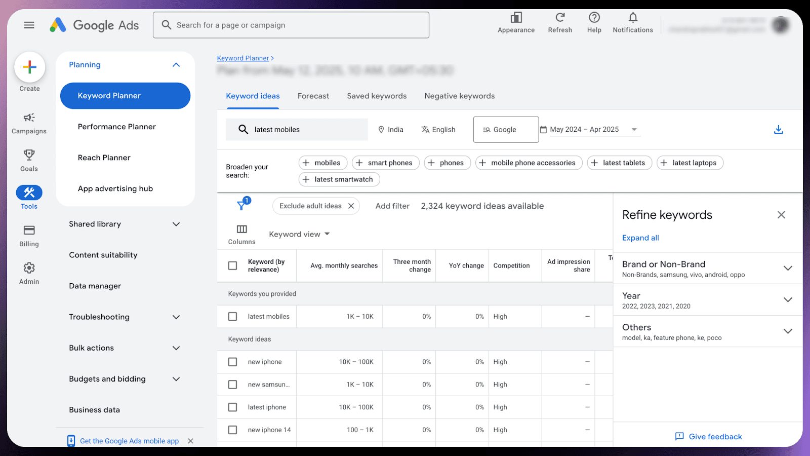The width and height of the screenshot is (810, 456).
Task: Click the Google Ads logo
Action: click(94, 25)
